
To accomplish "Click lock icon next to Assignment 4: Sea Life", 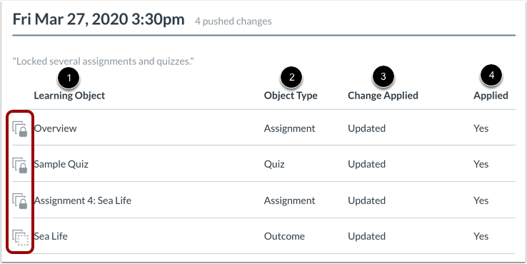I will tap(20, 201).
